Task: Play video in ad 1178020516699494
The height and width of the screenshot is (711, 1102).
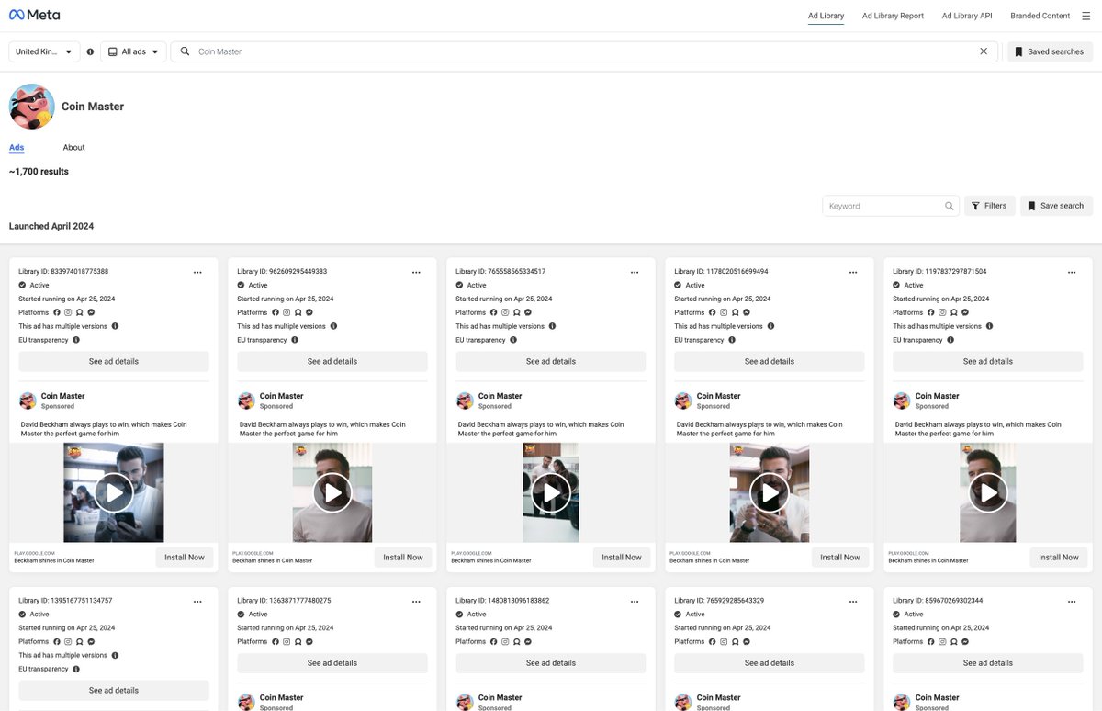Action: click(770, 493)
